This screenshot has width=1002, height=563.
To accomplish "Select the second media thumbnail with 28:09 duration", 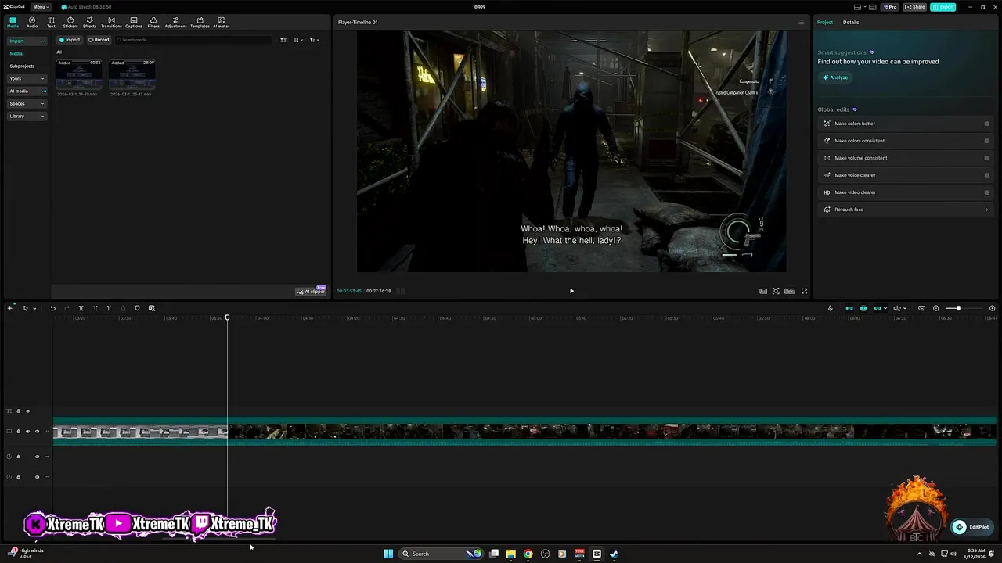I will pos(132,75).
